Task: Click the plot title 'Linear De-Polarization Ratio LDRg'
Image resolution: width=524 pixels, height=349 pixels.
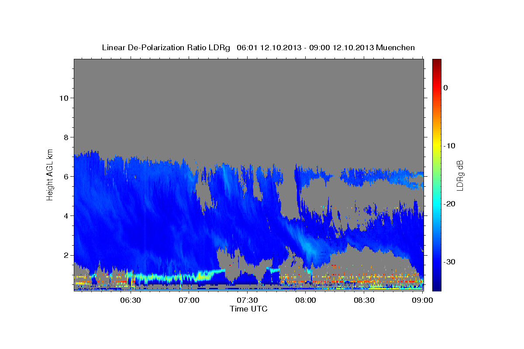Action: point(165,48)
